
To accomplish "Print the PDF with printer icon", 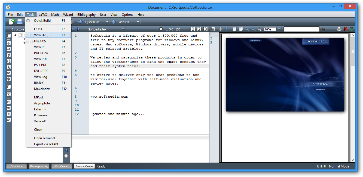I will [x=339, y=29].
